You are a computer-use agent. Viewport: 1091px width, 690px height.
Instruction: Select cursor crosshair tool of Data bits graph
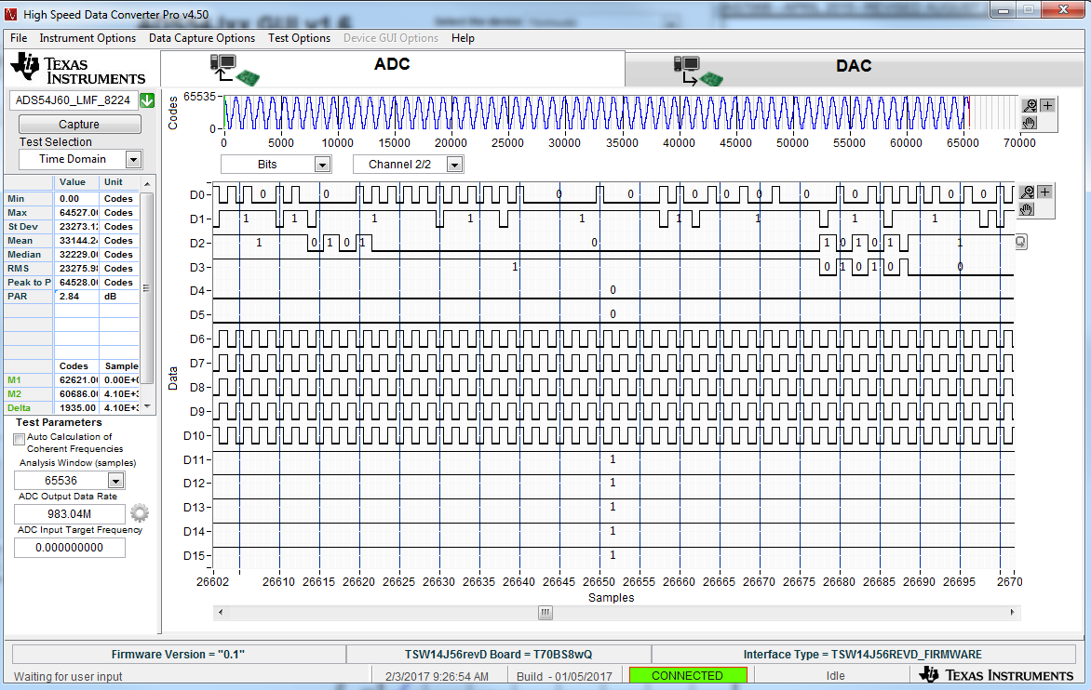(x=1044, y=192)
